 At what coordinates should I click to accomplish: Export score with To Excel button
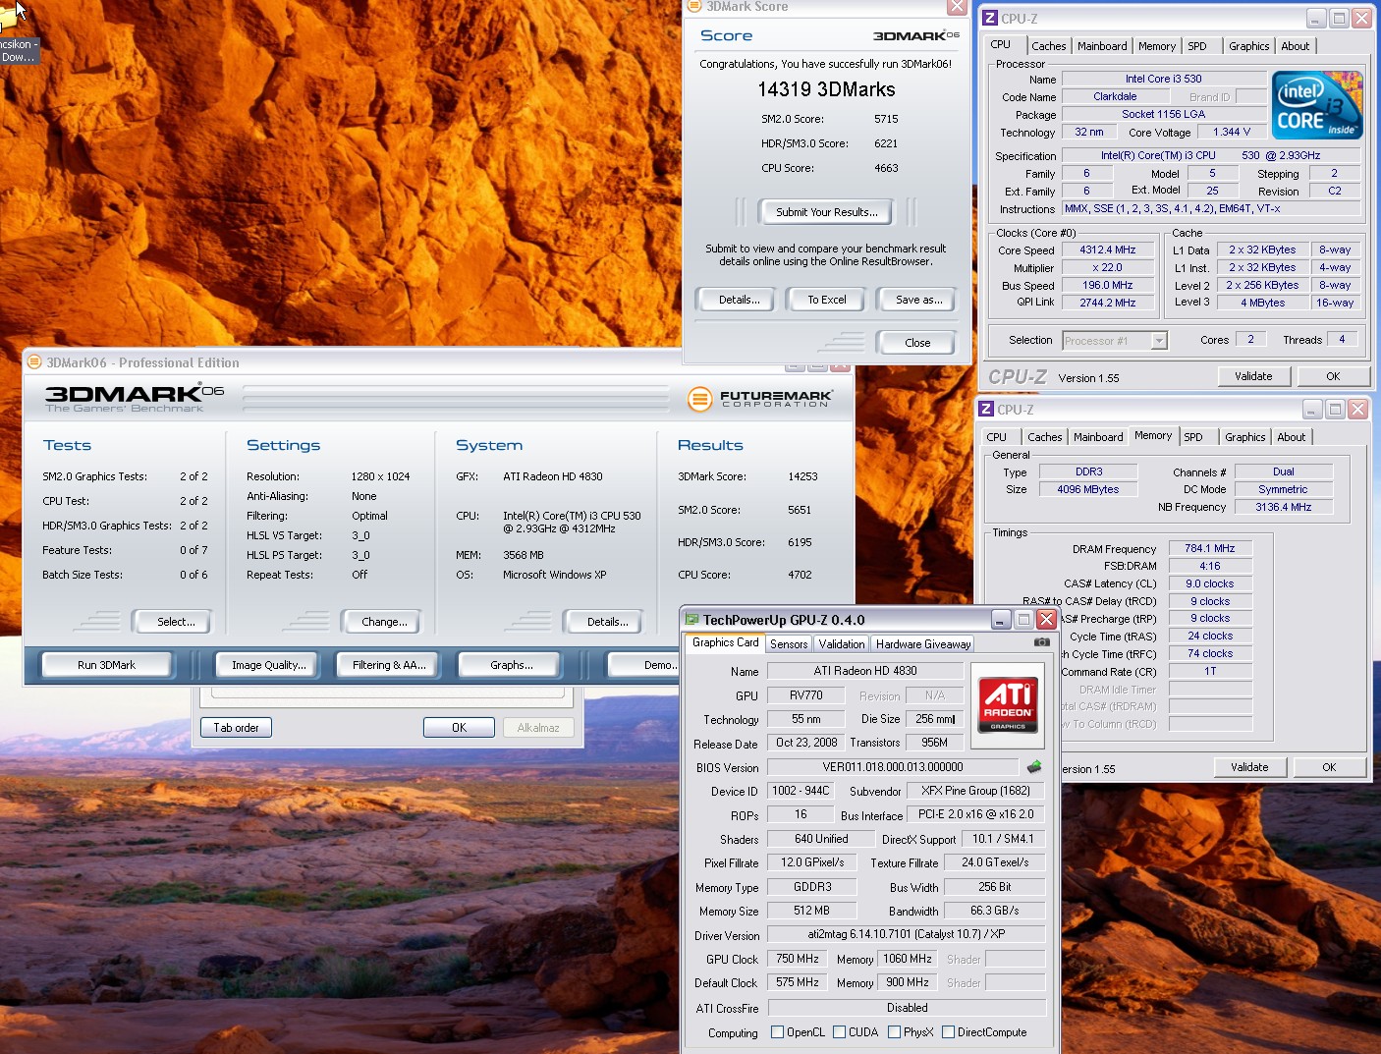[827, 300]
